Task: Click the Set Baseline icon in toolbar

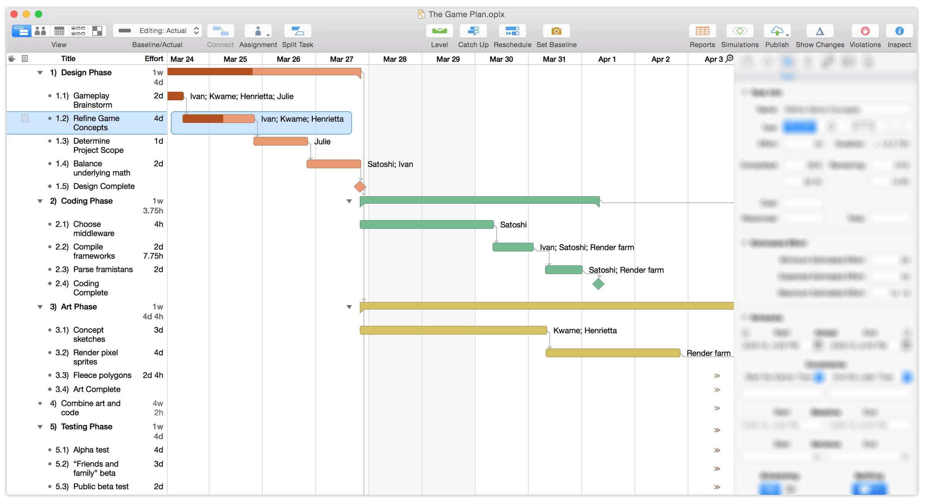Action: click(x=557, y=32)
